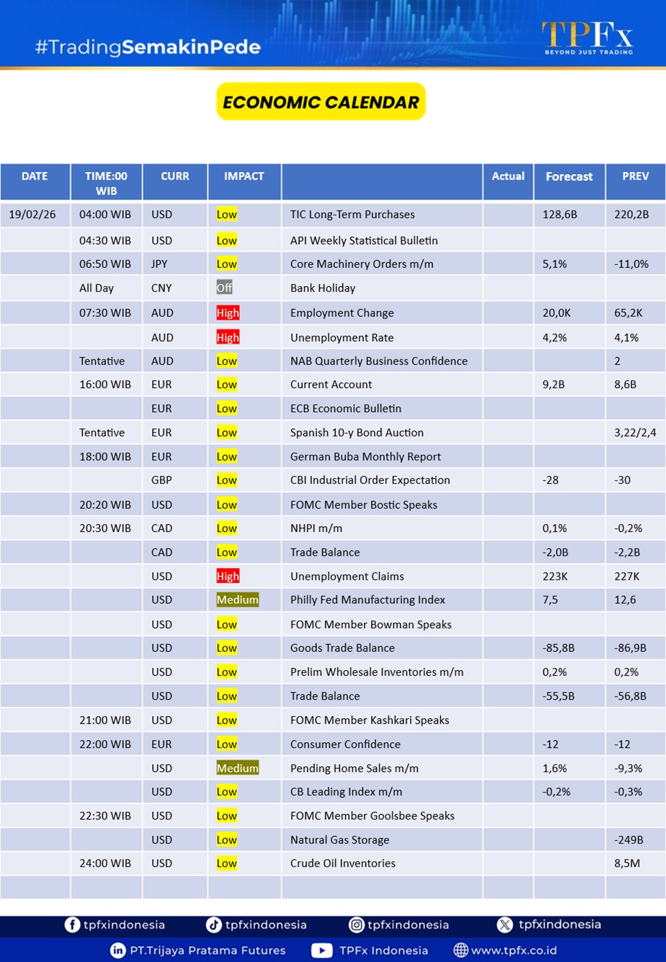
Task: Click the Facebook icon in the footer
Action: point(72,924)
